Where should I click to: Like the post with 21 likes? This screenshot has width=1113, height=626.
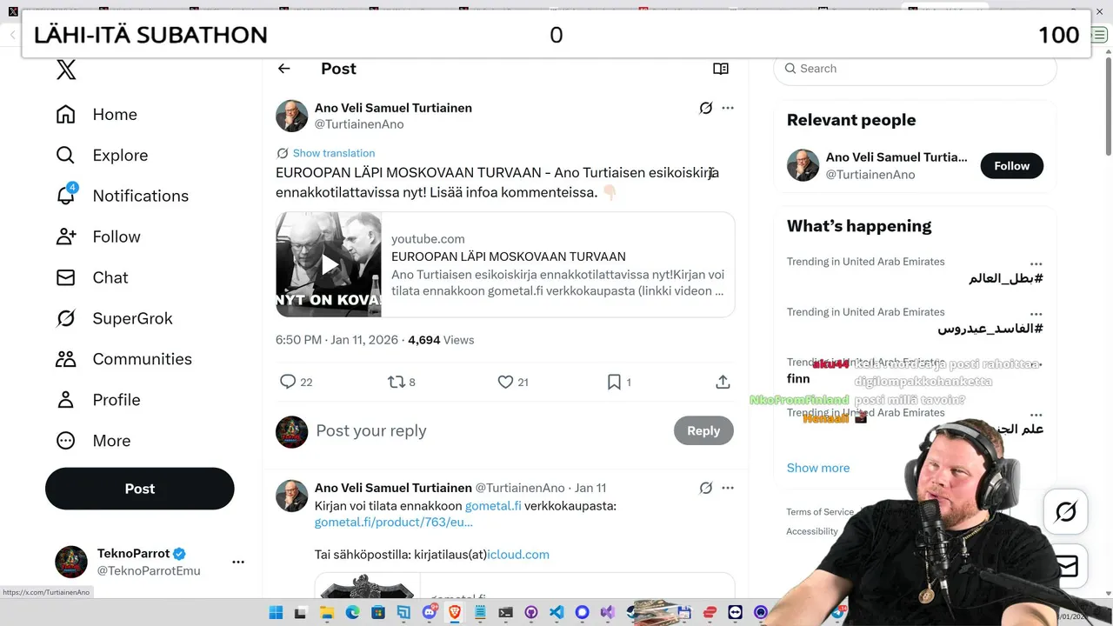[x=505, y=382]
